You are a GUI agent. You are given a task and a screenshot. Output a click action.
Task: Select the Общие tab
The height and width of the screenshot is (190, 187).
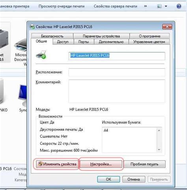coord(41,41)
